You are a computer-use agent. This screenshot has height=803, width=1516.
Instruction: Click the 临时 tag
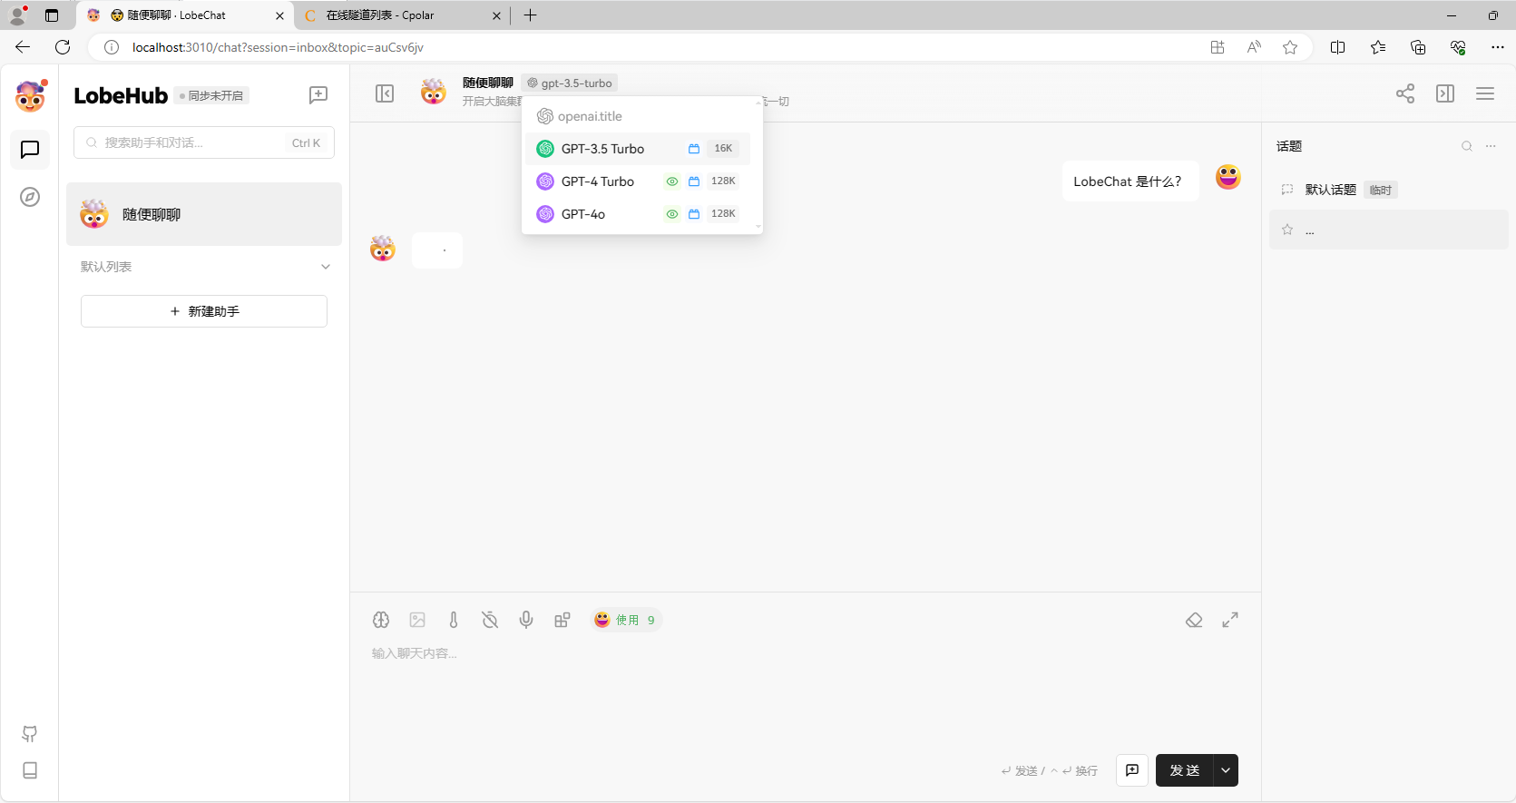click(x=1381, y=190)
